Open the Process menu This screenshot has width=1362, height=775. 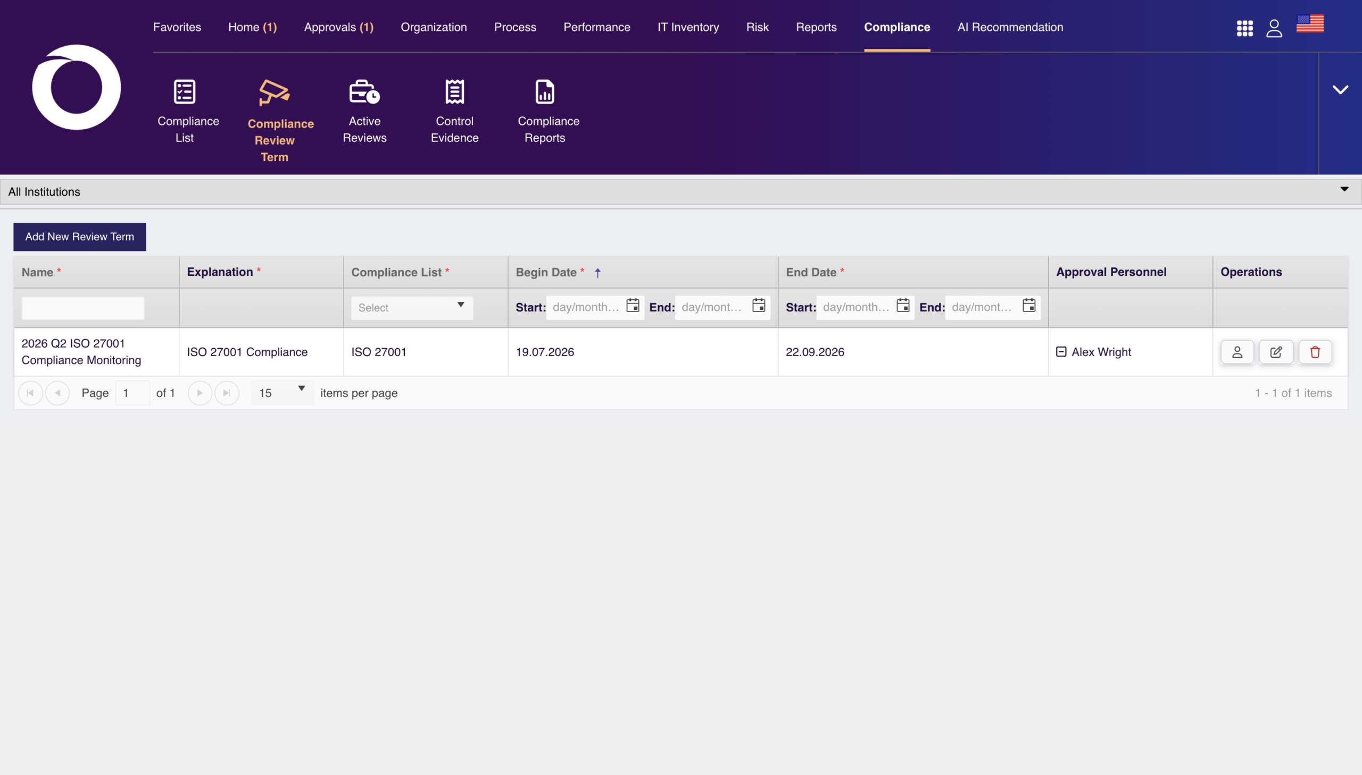click(515, 27)
